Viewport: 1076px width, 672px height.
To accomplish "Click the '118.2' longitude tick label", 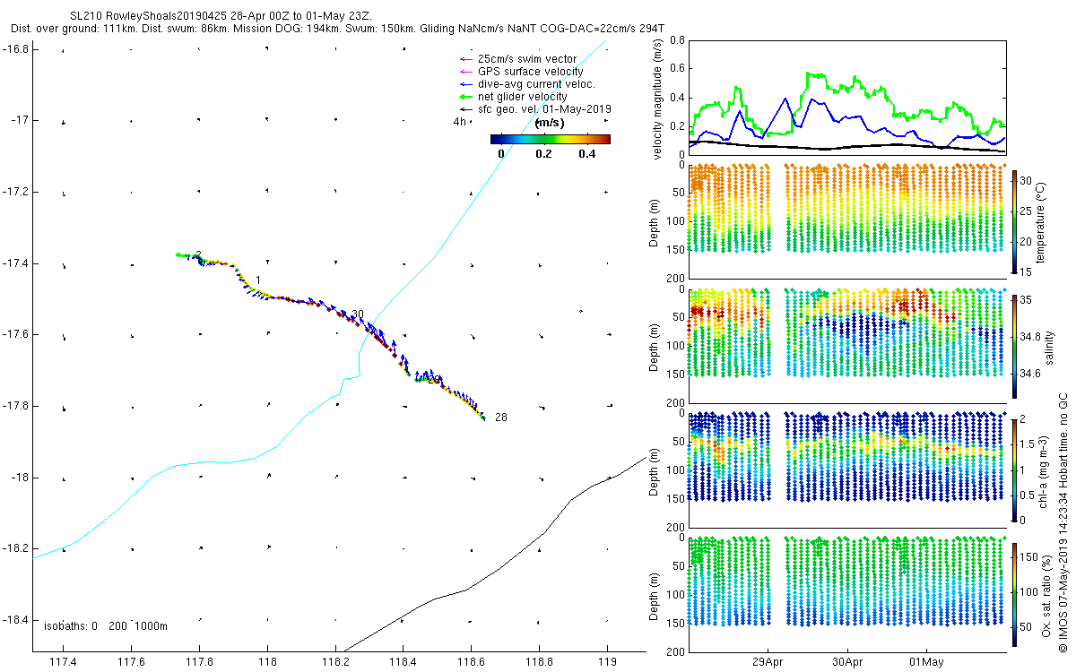I will pyautogui.click(x=335, y=664).
